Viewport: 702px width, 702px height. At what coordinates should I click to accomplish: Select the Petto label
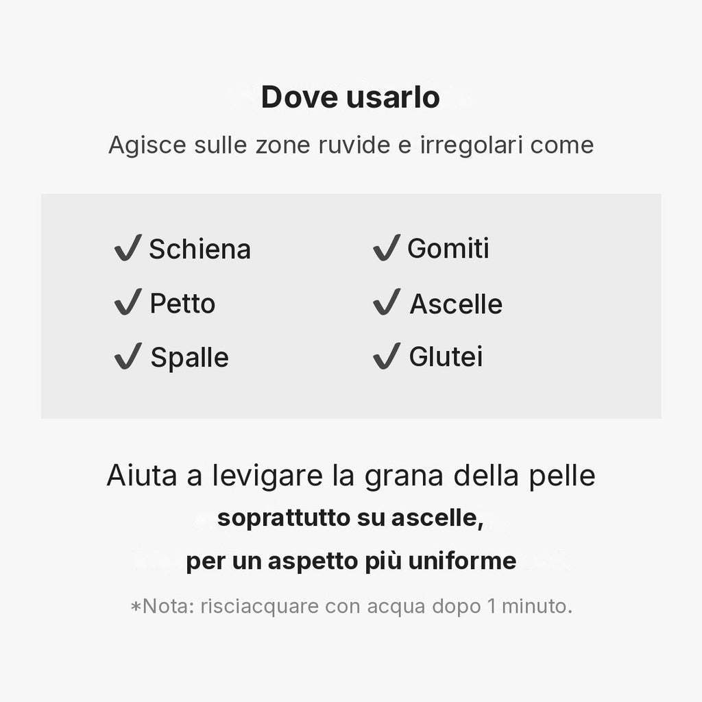click(x=182, y=304)
